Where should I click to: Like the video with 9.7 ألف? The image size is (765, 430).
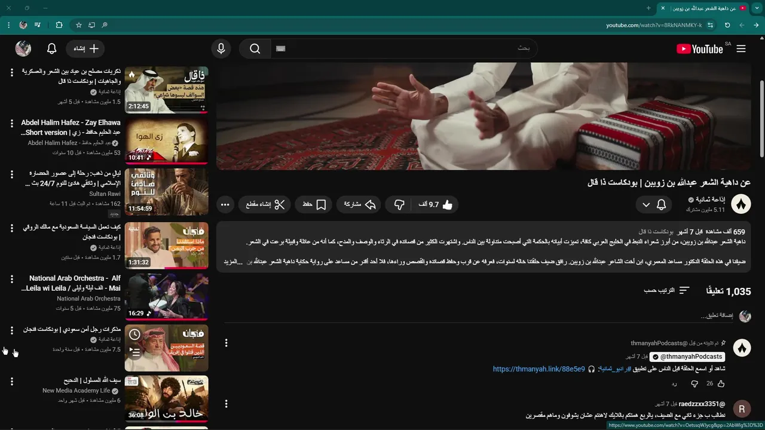click(x=436, y=204)
